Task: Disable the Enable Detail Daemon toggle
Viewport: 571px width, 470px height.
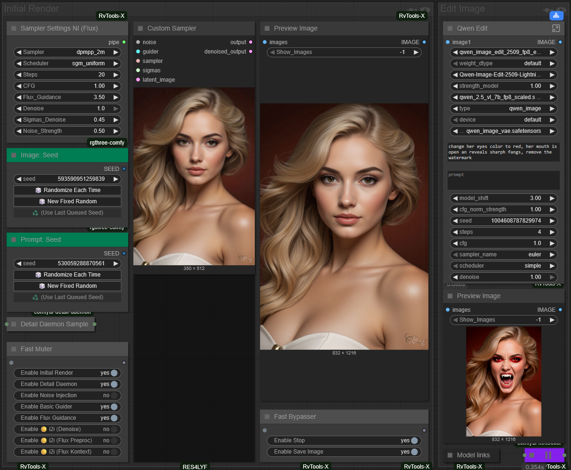Action: pyautogui.click(x=114, y=384)
